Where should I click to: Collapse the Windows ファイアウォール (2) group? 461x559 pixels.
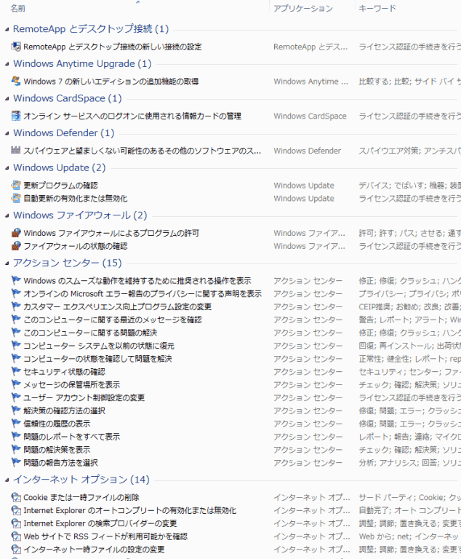[7, 215]
